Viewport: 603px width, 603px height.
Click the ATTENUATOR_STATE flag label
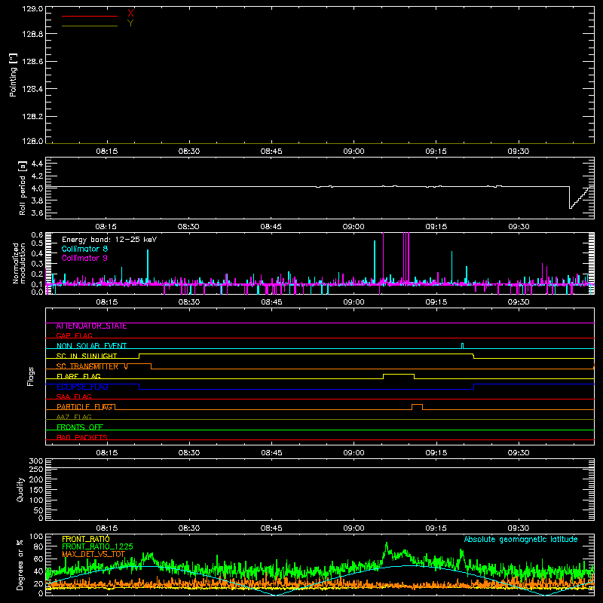tap(91, 326)
